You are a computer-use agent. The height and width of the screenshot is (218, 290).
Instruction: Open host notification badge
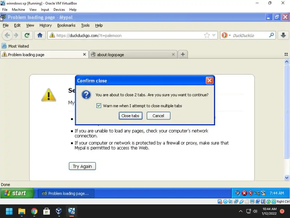coord(282,211)
